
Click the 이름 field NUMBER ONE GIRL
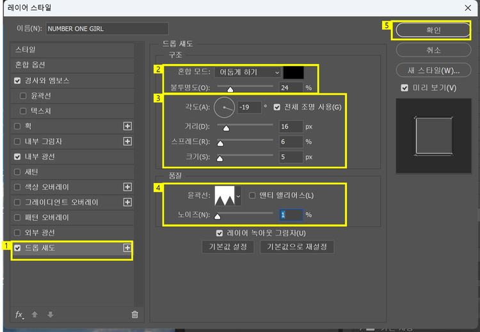pos(107,29)
